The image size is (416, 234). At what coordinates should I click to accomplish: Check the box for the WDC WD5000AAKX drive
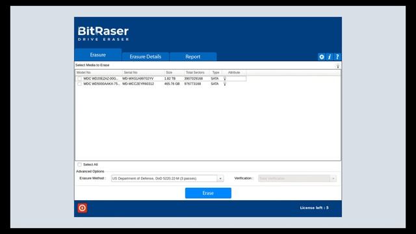[x=79, y=84]
